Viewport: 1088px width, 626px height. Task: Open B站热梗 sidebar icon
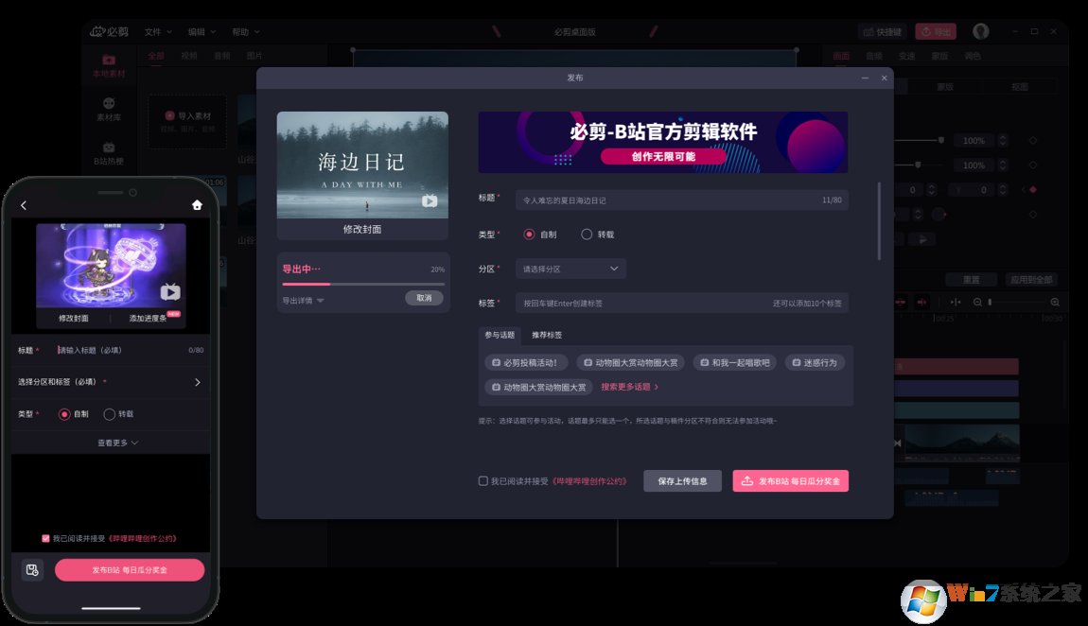coord(109,154)
